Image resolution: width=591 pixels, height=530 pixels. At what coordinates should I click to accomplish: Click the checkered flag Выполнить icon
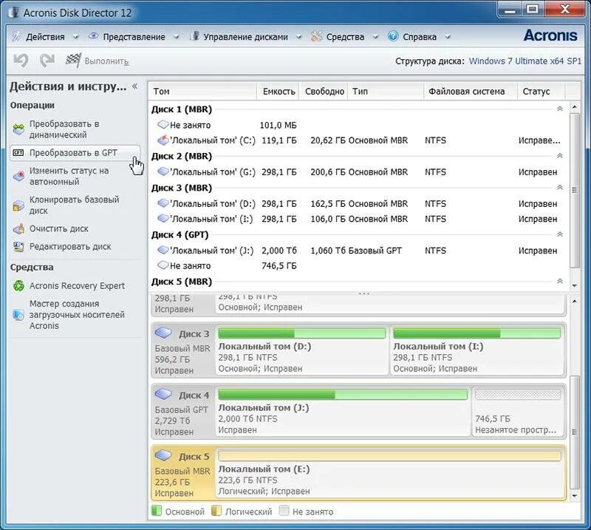[73, 61]
